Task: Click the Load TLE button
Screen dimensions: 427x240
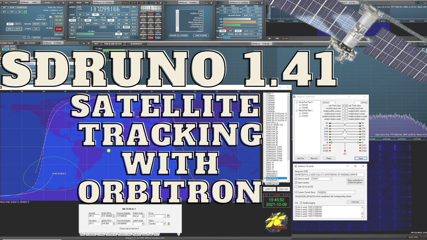Action: [270, 189]
